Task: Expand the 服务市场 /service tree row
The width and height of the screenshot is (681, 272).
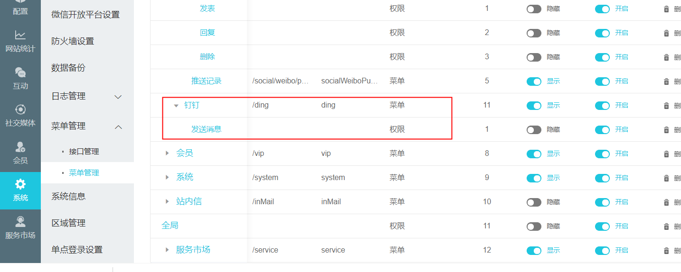Action: click(167, 250)
